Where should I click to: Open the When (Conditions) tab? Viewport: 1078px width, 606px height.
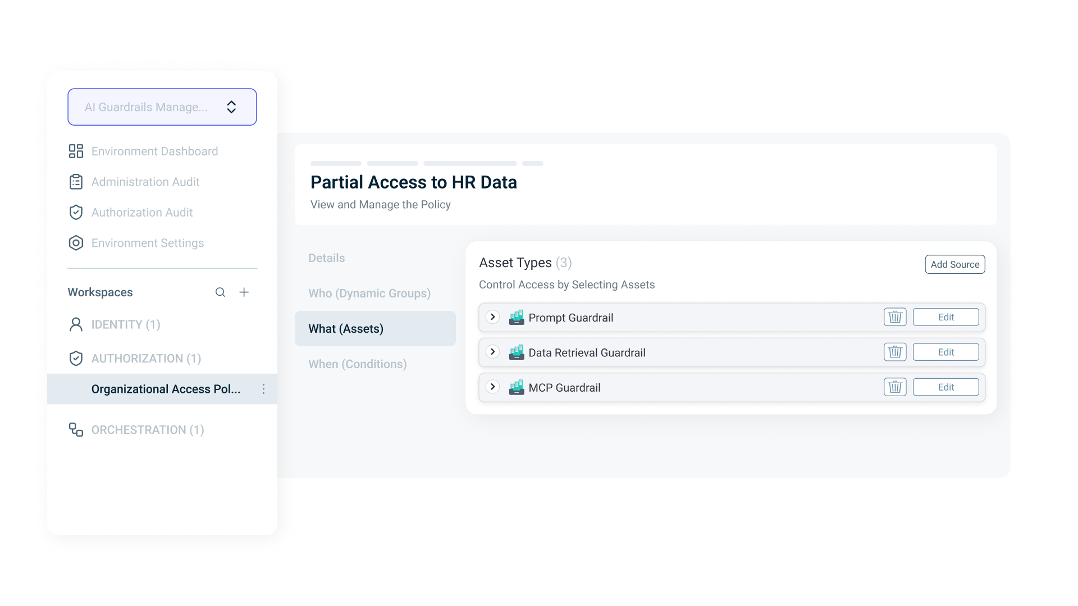click(x=358, y=364)
